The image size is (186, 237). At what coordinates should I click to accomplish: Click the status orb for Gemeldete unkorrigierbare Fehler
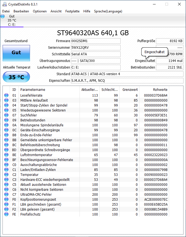click(x=6, y=140)
